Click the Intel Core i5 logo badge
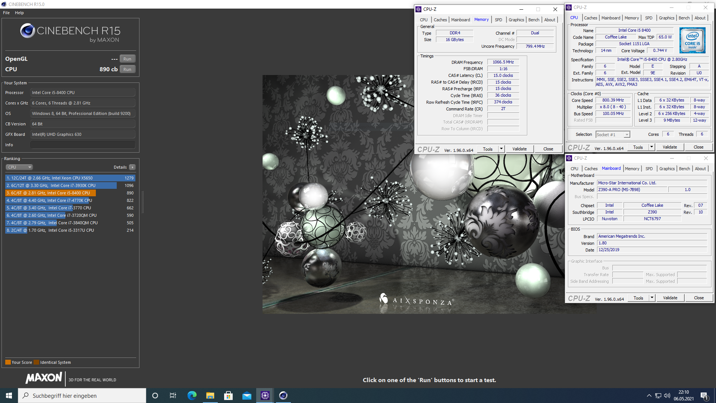716x403 pixels. point(692,40)
